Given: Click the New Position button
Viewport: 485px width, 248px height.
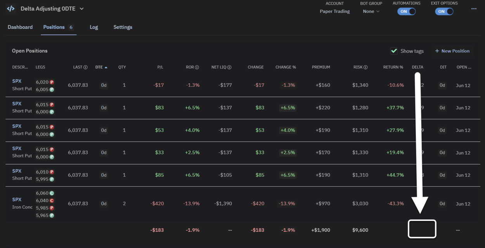Looking at the screenshot, I should point(452,51).
